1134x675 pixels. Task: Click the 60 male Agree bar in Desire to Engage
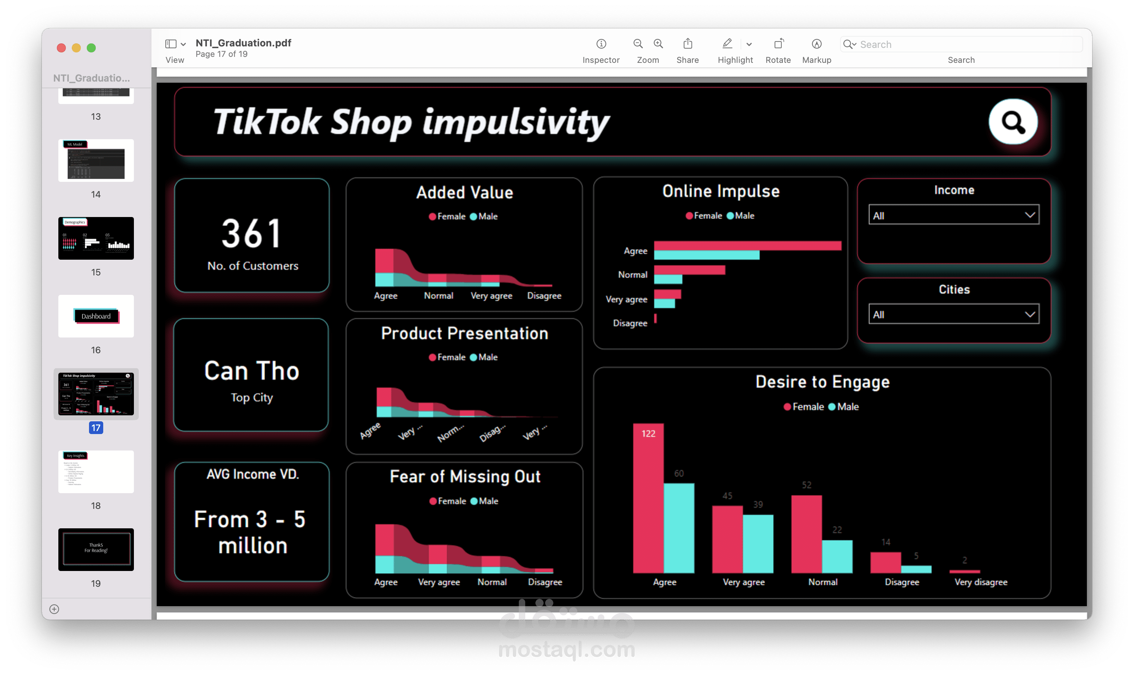coord(678,528)
